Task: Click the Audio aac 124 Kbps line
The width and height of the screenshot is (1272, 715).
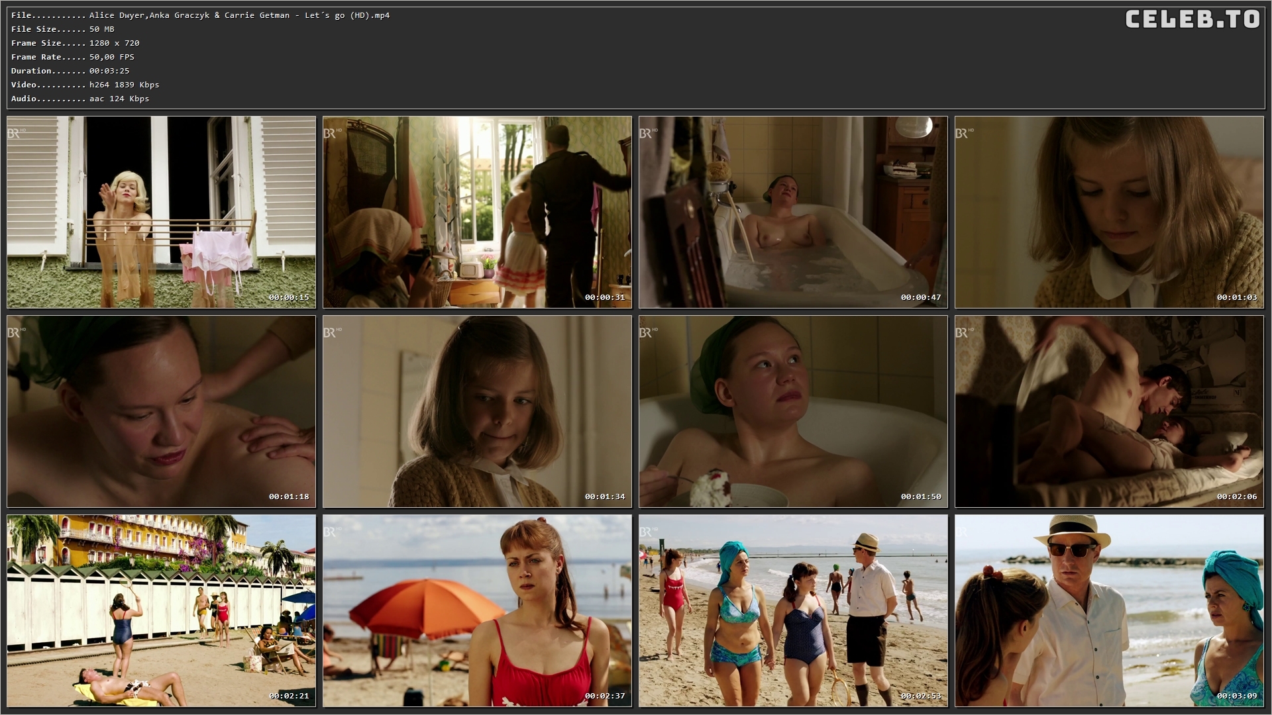Action: (x=80, y=99)
